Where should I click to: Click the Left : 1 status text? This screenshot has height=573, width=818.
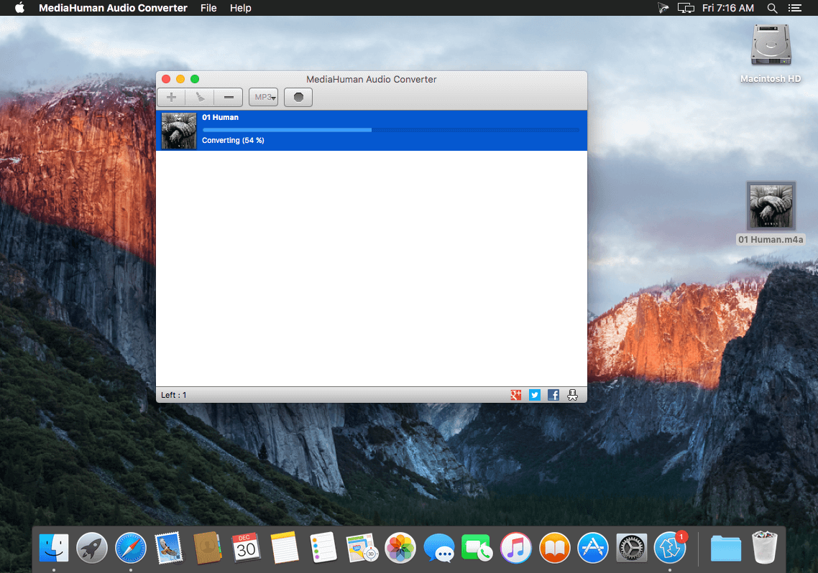click(x=174, y=395)
